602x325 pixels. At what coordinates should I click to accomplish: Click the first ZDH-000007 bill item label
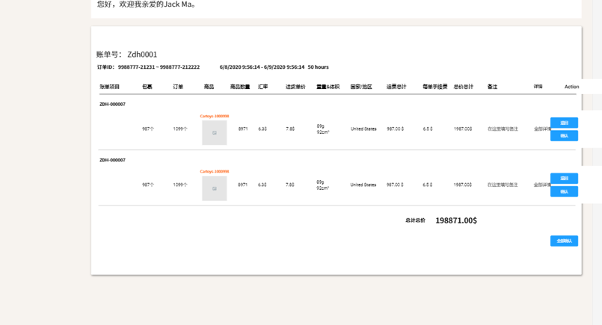(112, 105)
